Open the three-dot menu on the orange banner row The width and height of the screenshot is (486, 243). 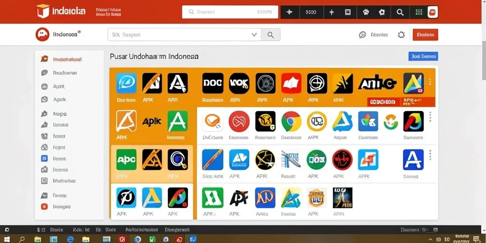click(430, 82)
